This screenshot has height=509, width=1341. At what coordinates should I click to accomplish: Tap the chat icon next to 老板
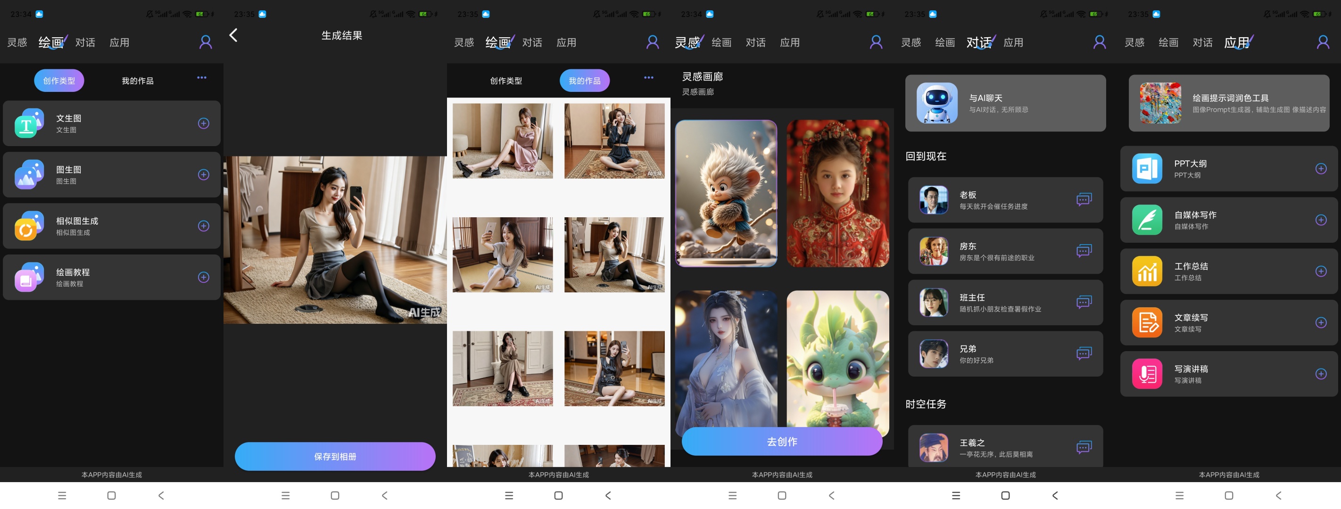click(x=1084, y=200)
